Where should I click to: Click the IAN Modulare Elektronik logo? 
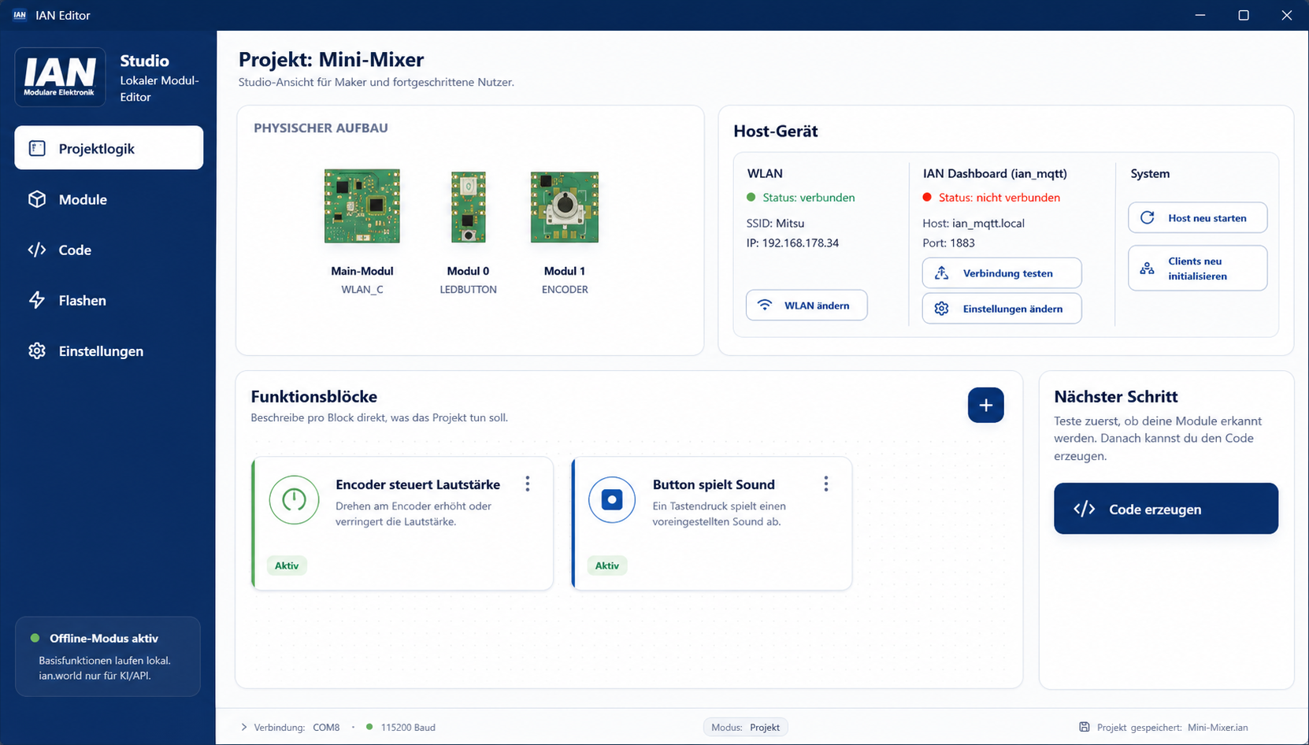pyautogui.click(x=60, y=77)
